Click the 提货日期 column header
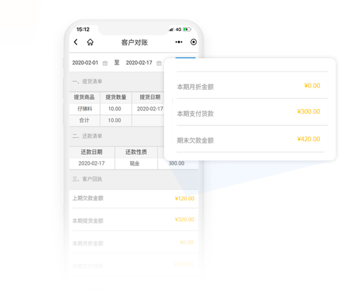 [x=150, y=97]
